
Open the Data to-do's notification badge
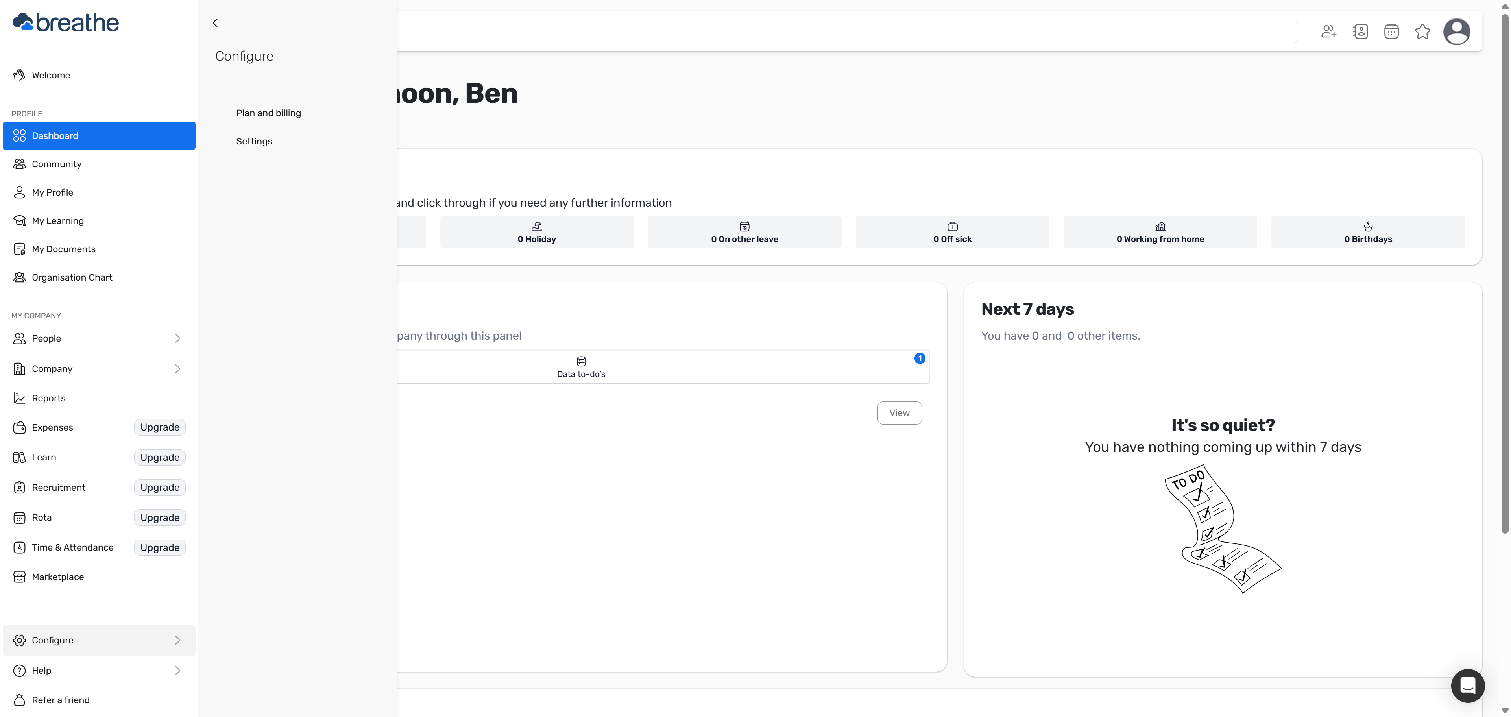point(919,358)
